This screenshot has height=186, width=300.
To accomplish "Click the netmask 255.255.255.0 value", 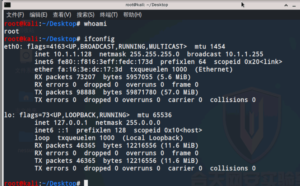I will [x=154, y=54].
